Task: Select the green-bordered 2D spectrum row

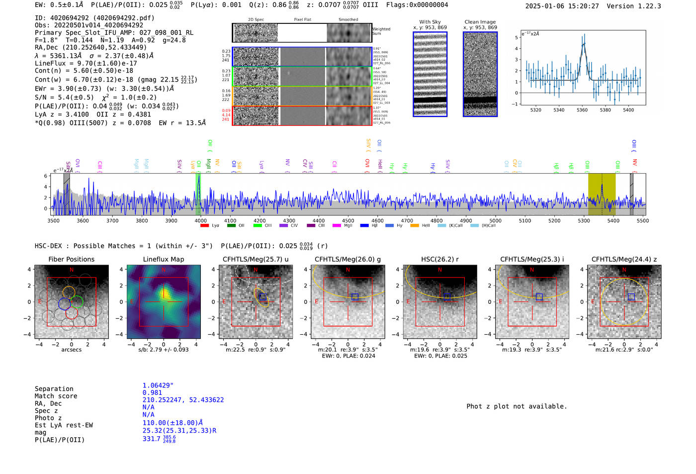Action: (302, 76)
